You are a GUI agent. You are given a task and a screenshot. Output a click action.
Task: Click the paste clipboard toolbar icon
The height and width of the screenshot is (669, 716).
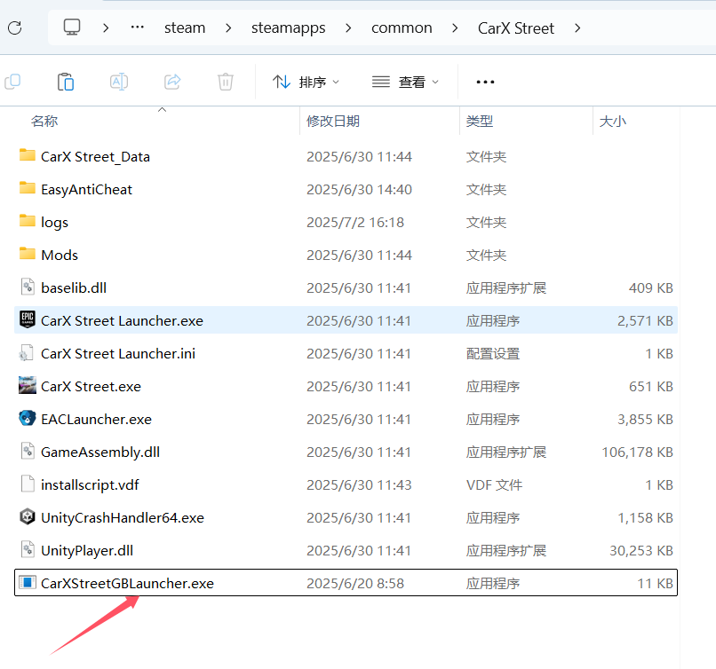(x=66, y=82)
